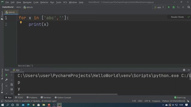
Task: Open the Refactor menu
Action: coord(44,2)
